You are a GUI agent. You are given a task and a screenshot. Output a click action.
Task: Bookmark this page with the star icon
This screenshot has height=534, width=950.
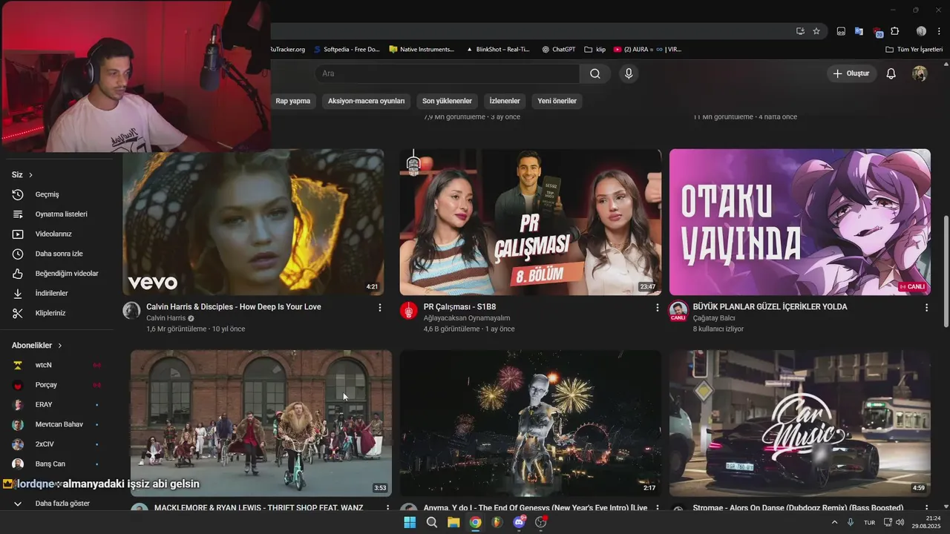point(816,31)
